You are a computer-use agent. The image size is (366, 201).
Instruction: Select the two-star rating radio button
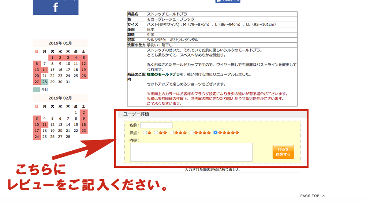156,133
